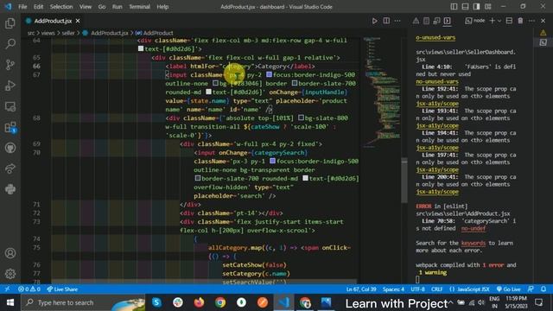Expand the AddProduct symbol breadcrumb
Screen dimensions: 553x311
pos(158,33)
